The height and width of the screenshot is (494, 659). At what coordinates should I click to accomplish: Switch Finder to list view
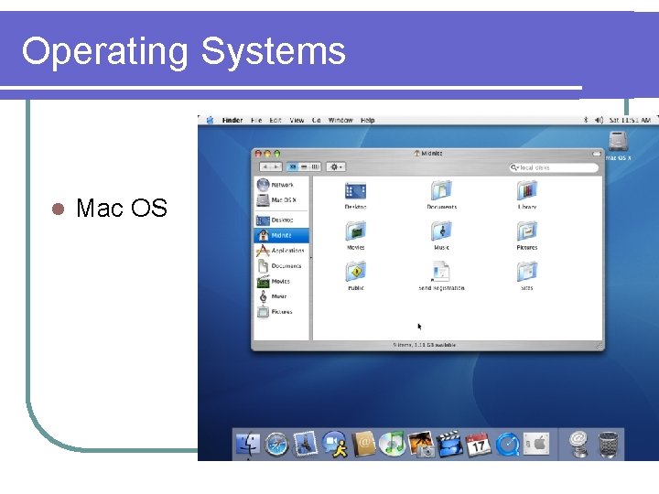(304, 166)
